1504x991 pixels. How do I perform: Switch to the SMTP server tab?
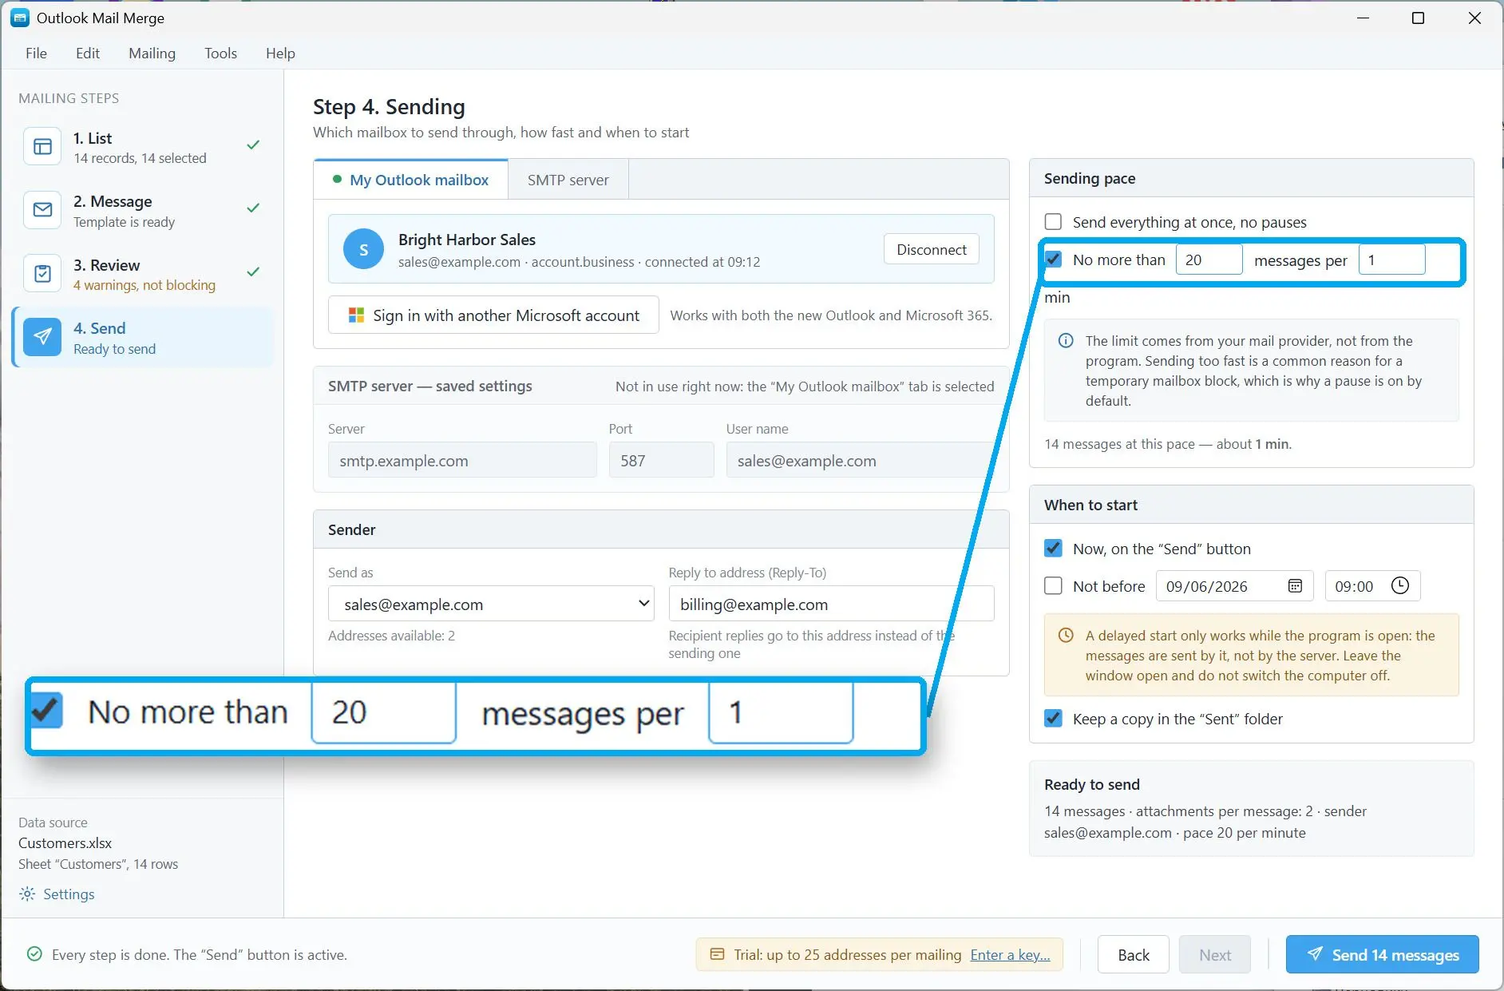pyautogui.click(x=568, y=180)
